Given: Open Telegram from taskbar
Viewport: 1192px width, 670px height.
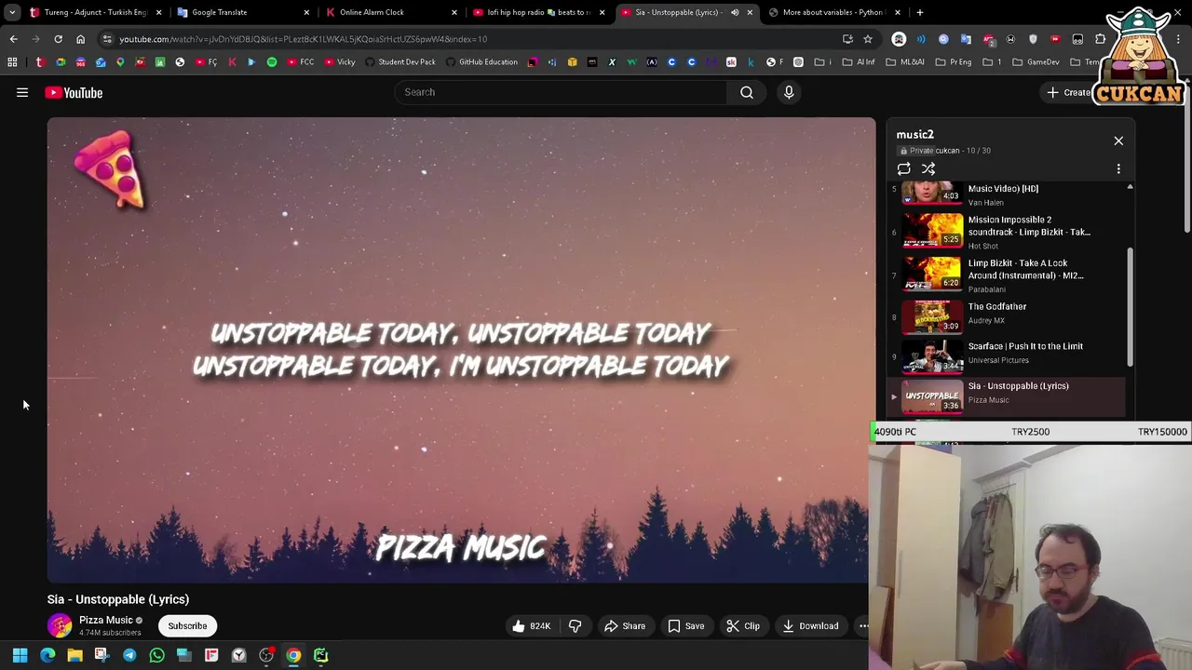Looking at the screenshot, I should point(129,655).
